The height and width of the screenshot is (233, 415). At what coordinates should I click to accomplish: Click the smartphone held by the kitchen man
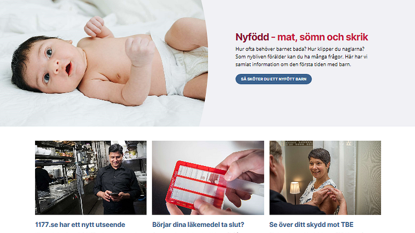(114, 195)
